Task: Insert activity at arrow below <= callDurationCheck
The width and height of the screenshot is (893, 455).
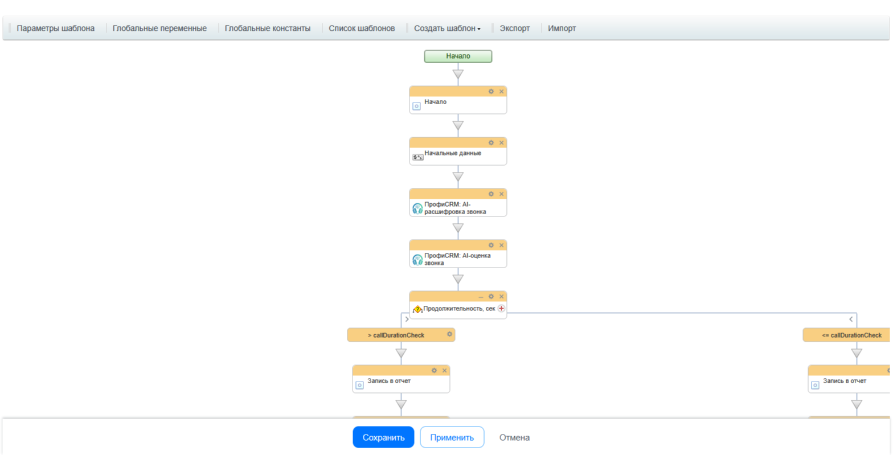Action: pyautogui.click(x=857, y=353)
